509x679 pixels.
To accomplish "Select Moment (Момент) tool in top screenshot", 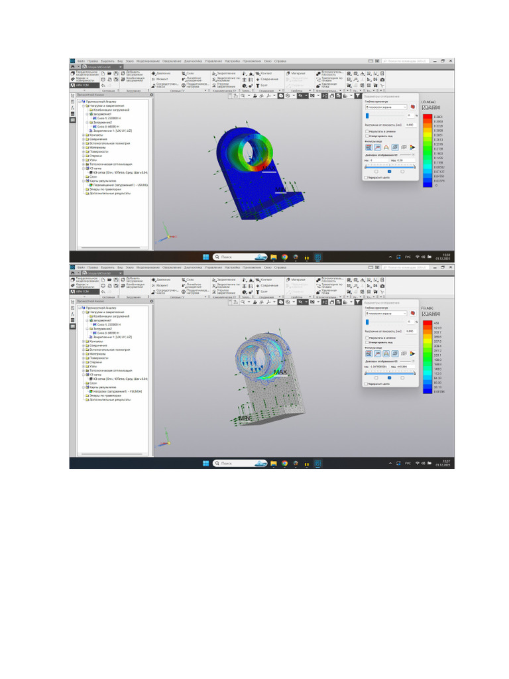I will click(160, 80).
